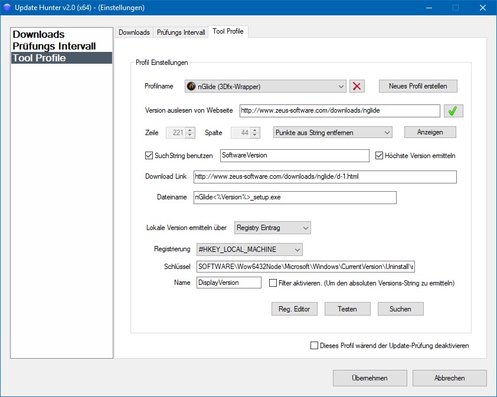
Task: Click the red X delete profile icon
Action: [357, 86]
